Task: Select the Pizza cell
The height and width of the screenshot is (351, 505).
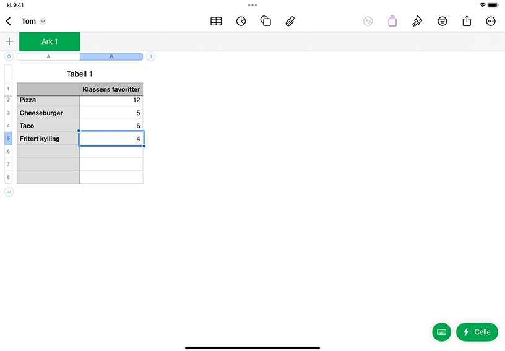Action: 48,100
